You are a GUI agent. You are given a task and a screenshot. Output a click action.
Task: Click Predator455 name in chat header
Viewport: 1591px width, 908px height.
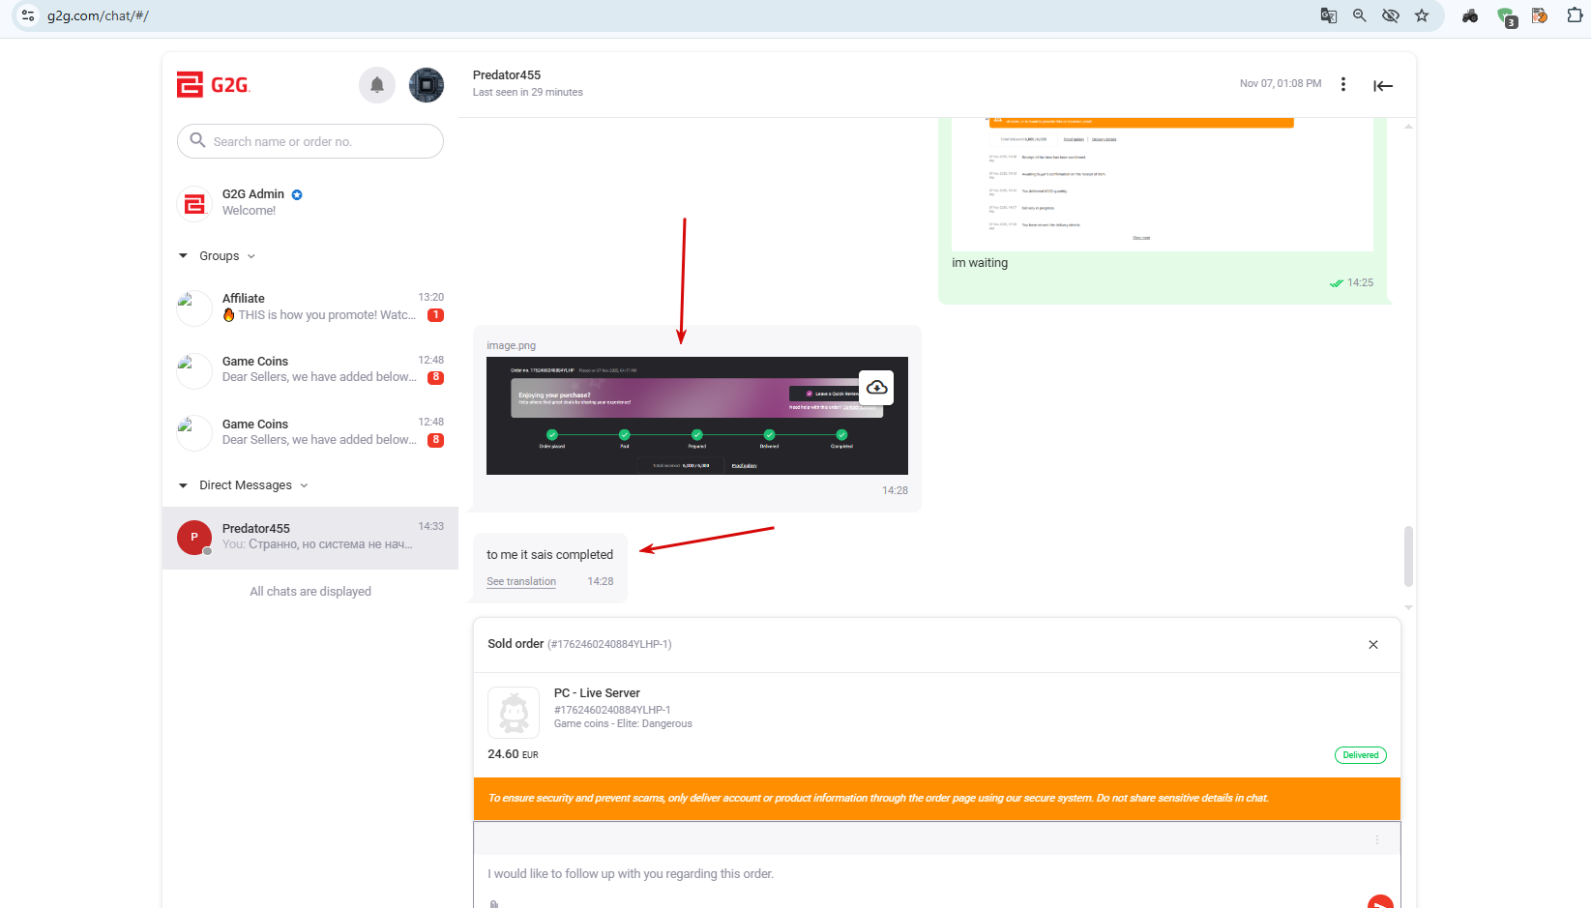pyautogui.click(x=507, y=74)
